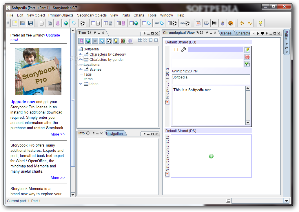Click the wrench icon next to scene 1.1
The image size is (299, 212).
click(x=183, y=50)
